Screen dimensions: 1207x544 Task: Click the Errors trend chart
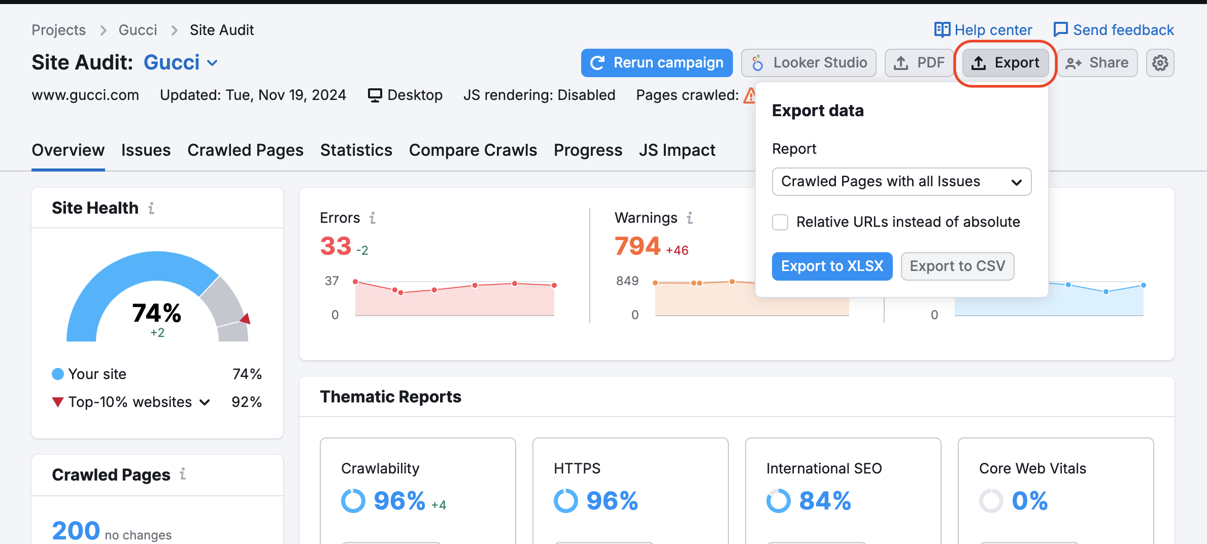(x=454, y=298)
